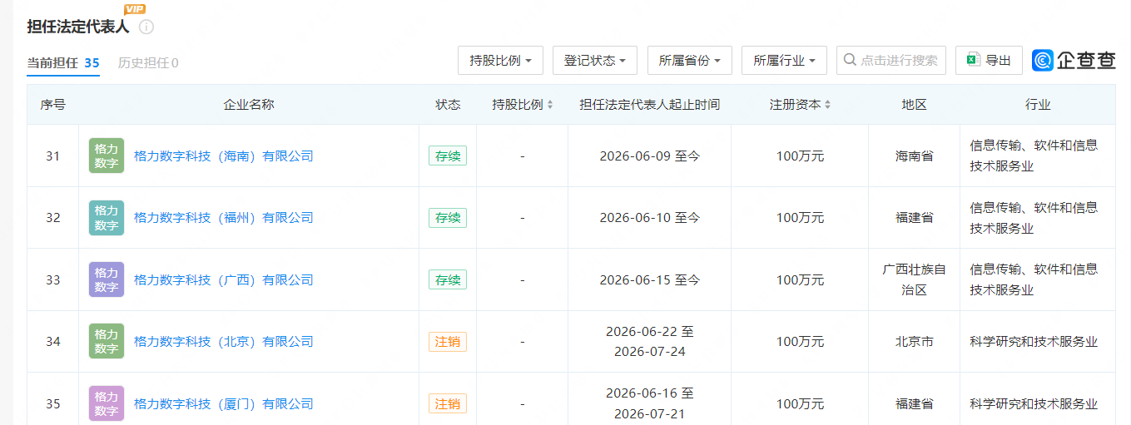Viewport: 1131px width, 425px height.
Task: Click the purple 格力数字 logo for 广西 company
Action: (107, 279)
